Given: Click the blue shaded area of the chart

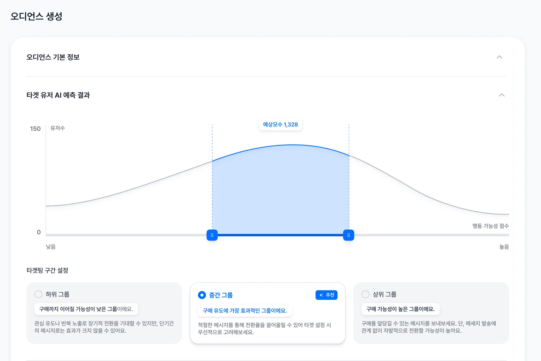Looking at the screenshot, I should tap(280, 192).
